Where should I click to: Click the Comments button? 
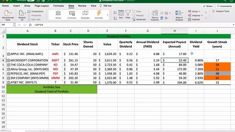[224, 6]
